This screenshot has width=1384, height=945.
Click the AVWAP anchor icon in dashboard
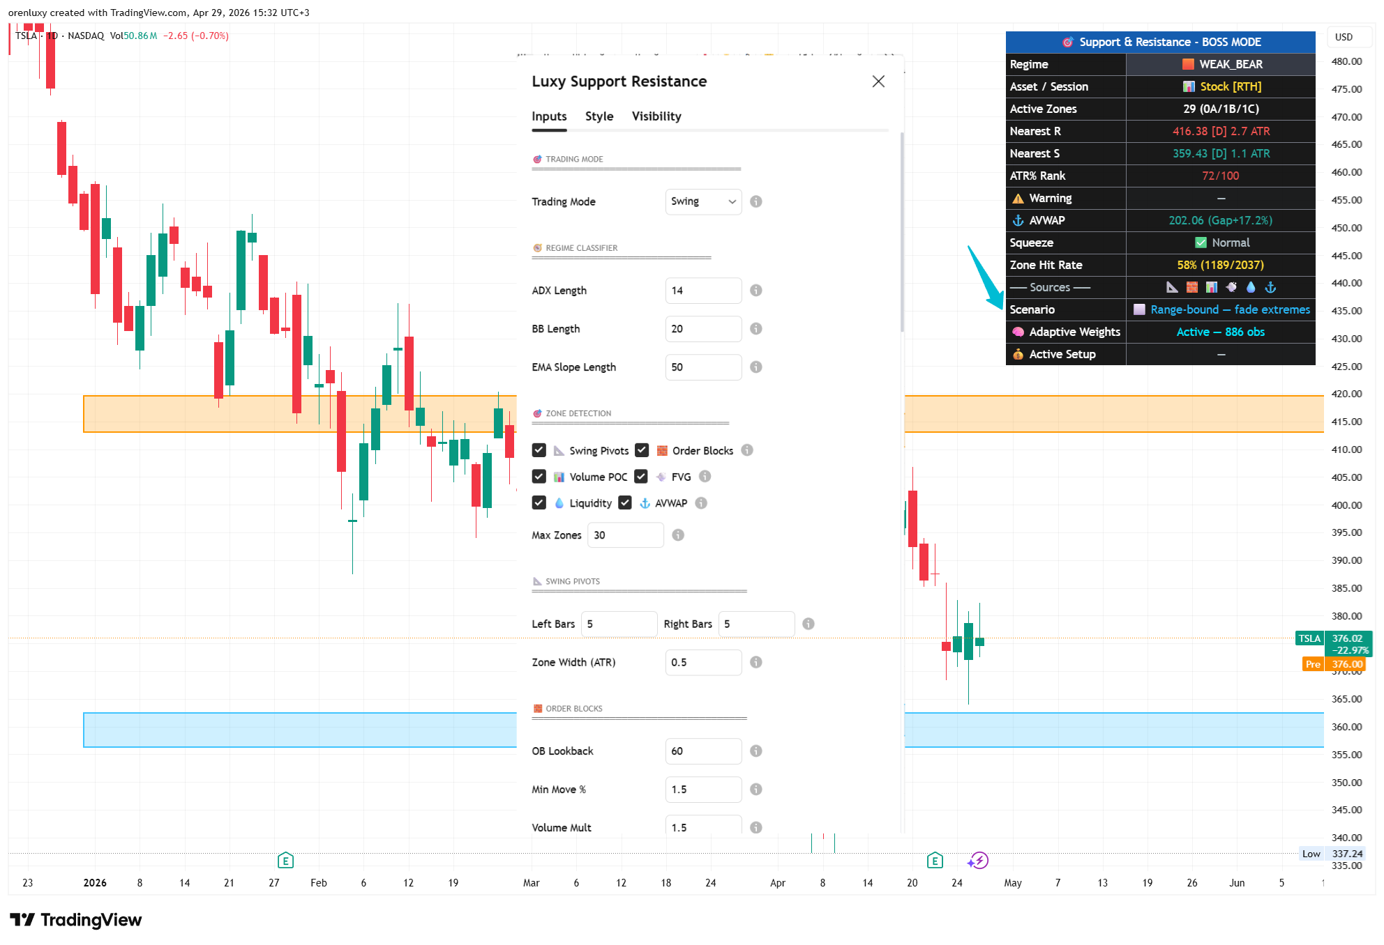1018,220
